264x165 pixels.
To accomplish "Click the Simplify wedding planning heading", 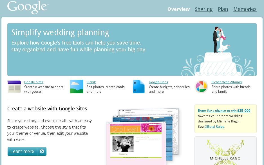I will click(60, 32).
